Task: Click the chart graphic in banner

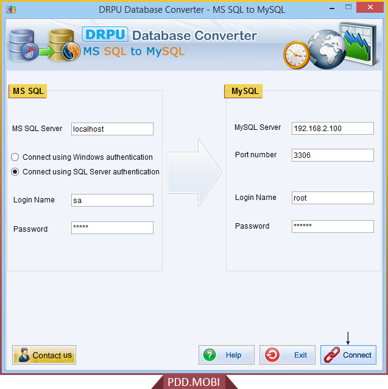Action: (x=359, y=44)
